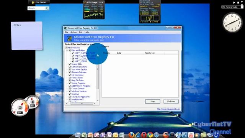Click the Registry key column header

point(150,53)
